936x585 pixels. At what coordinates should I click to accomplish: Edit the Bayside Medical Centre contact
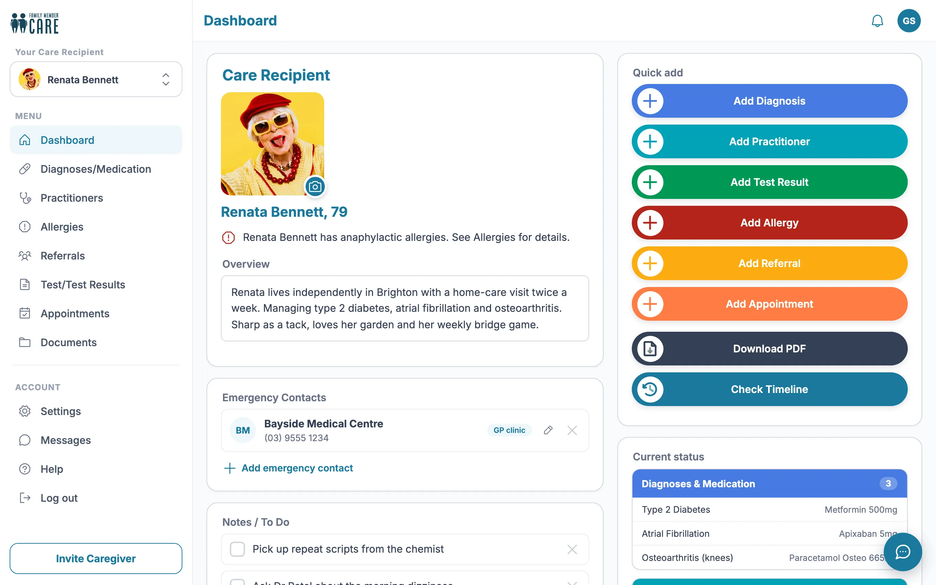pos(548,430)
